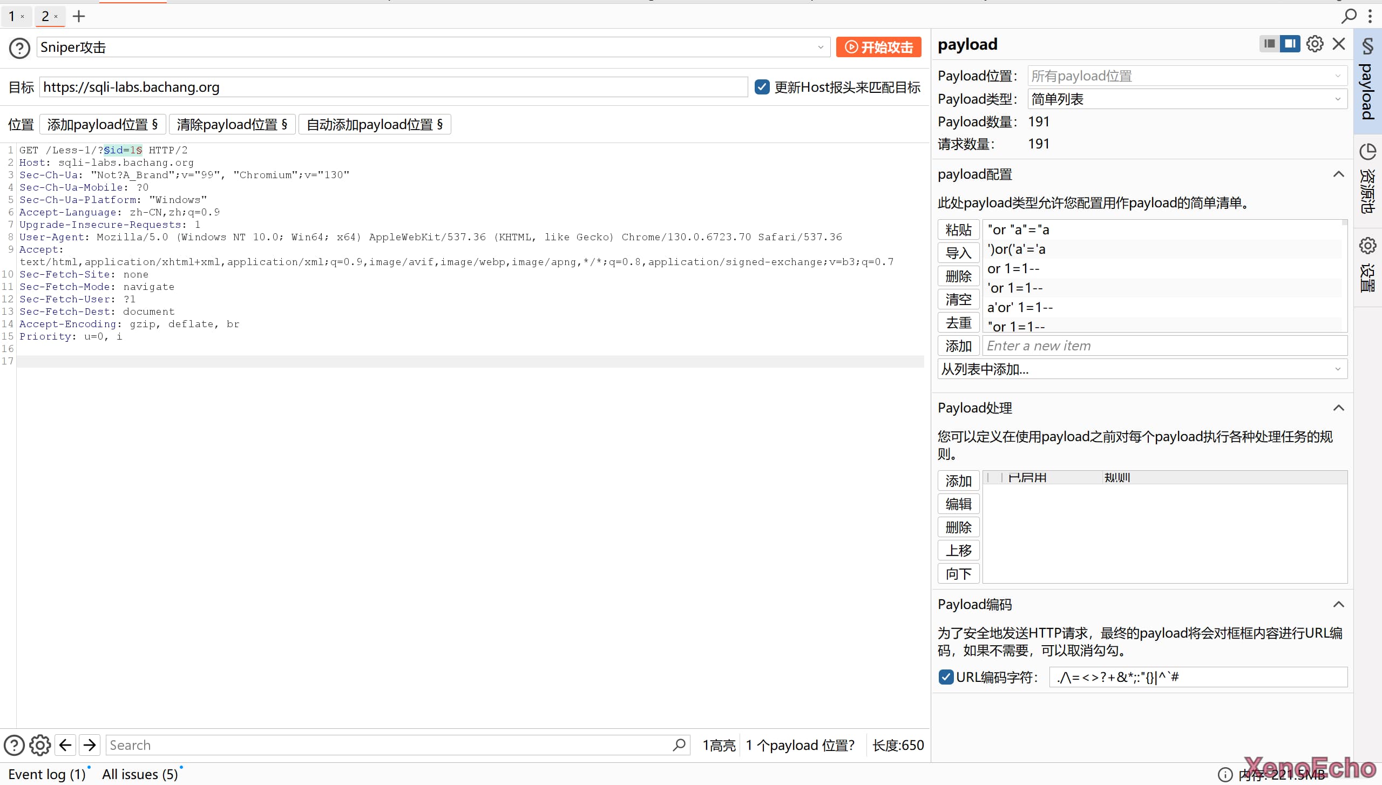Expand the add-from-list dropdown

point(1142,369)
